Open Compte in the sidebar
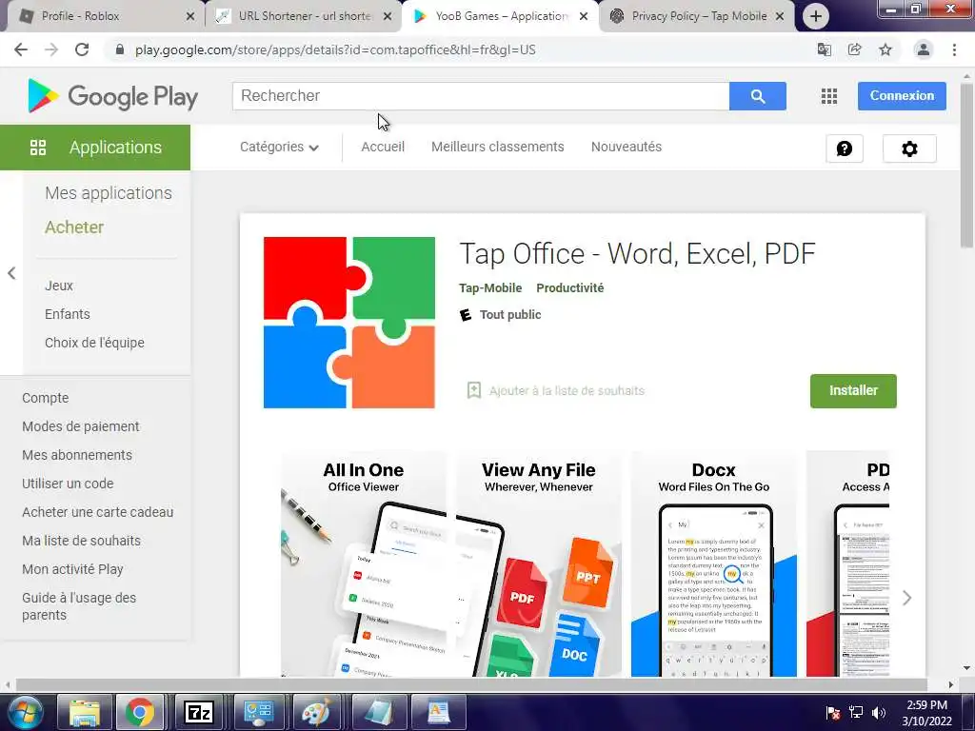 (46, 398)
